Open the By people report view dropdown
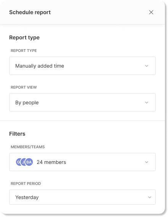This screenshot has width=168, height=217. 82,102
